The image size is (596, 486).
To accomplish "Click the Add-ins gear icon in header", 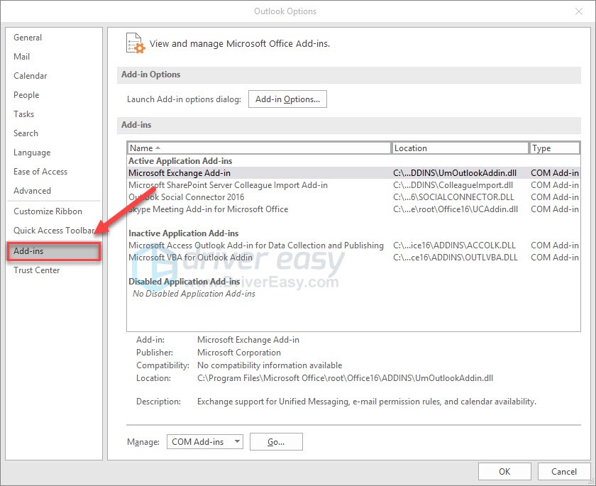I will (135, 43).
